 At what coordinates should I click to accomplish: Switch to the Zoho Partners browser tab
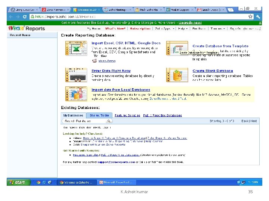(56, 10)
